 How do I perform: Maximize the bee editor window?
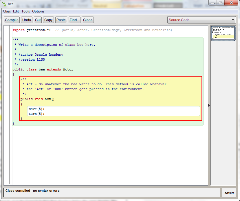(x=221, y=3)
